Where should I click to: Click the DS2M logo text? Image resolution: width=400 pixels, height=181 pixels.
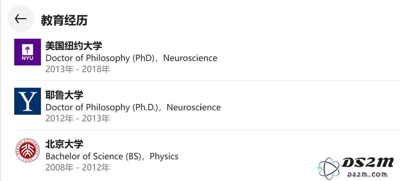pos(367,162)
